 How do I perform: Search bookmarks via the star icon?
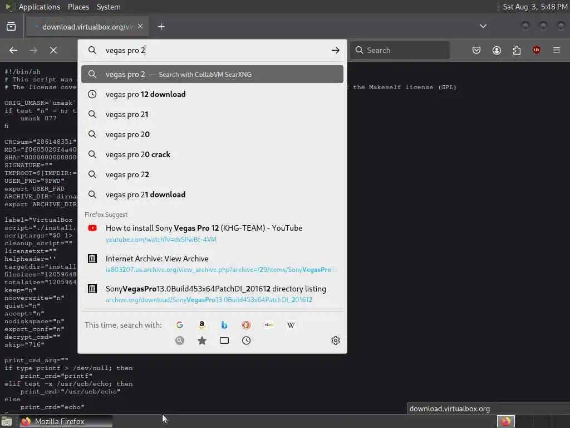coord(202,341)
